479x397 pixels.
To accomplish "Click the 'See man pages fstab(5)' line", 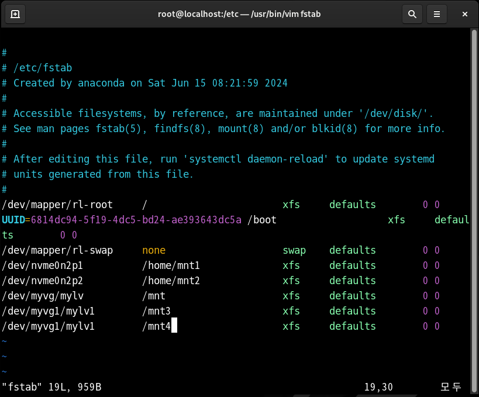I will (x=223, y=129).
